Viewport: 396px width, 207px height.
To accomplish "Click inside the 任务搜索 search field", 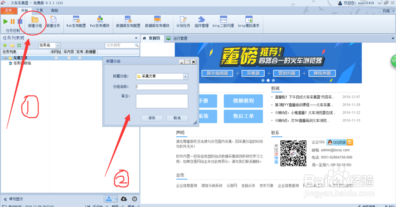I will click(120, 45).
